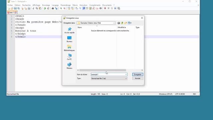Click the Open file toolbar icon
Viewport: 213px width, 120px height.
[x=12, y=8]
